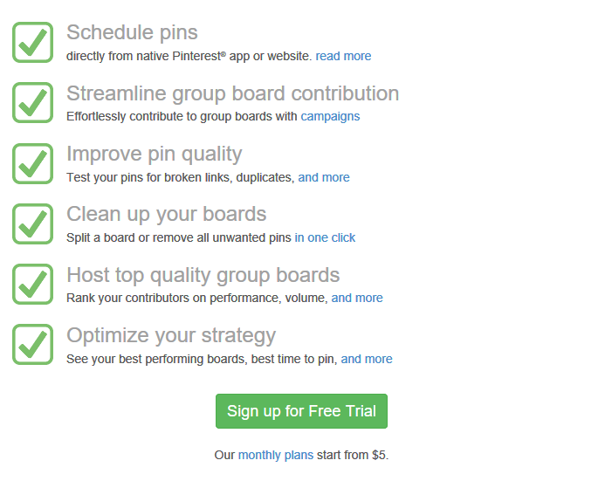
Task: Follow the 'campaigns' link
Action: (x=330, y=116)
